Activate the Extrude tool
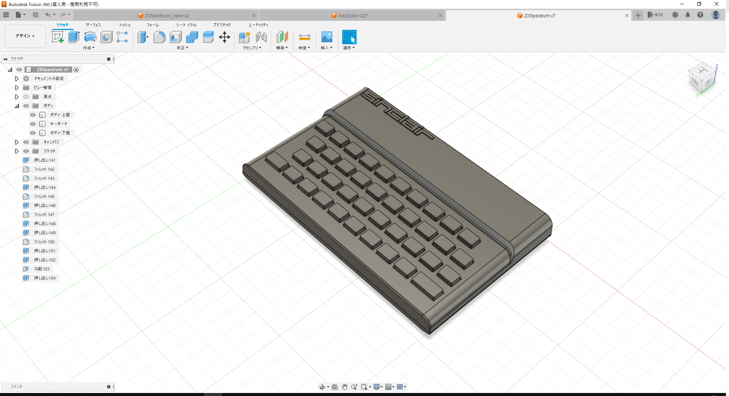Image resolution: width=729 pixels, height=396 pixels. (x=73, y=37)
